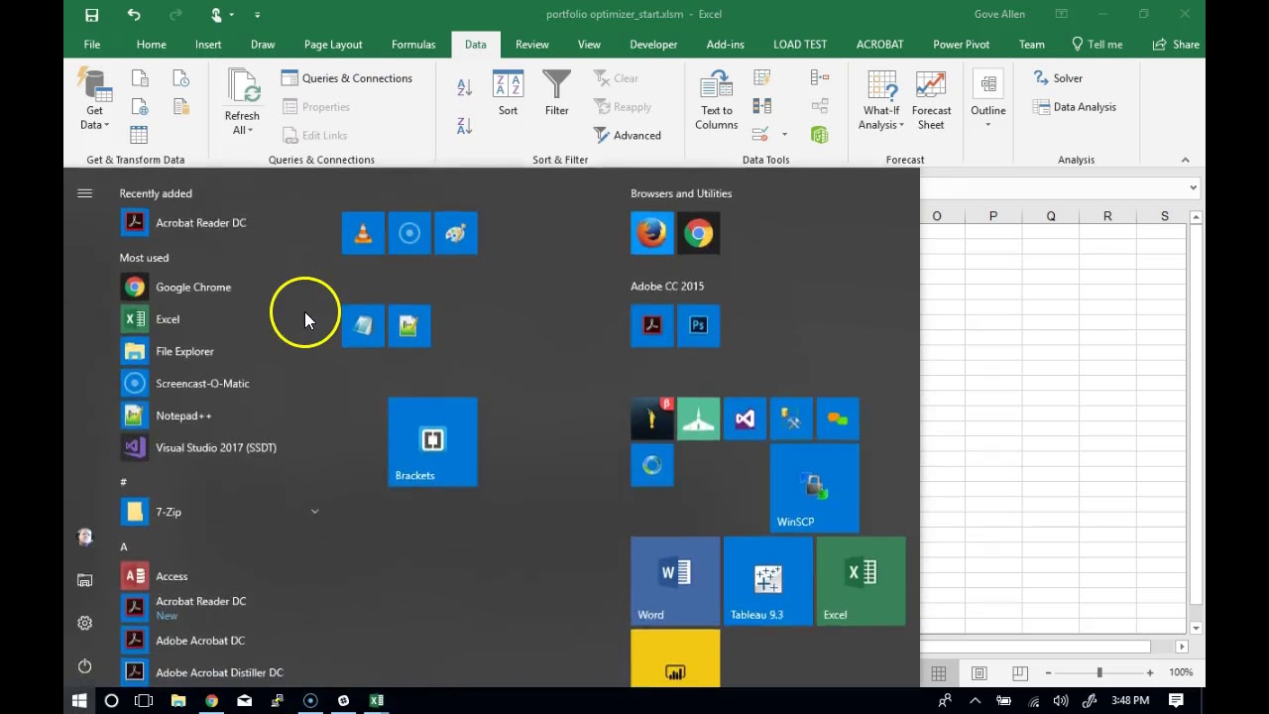Open WinSCP tile
The width and height of the screenshot is (1269, 714).
coord(814,488)
